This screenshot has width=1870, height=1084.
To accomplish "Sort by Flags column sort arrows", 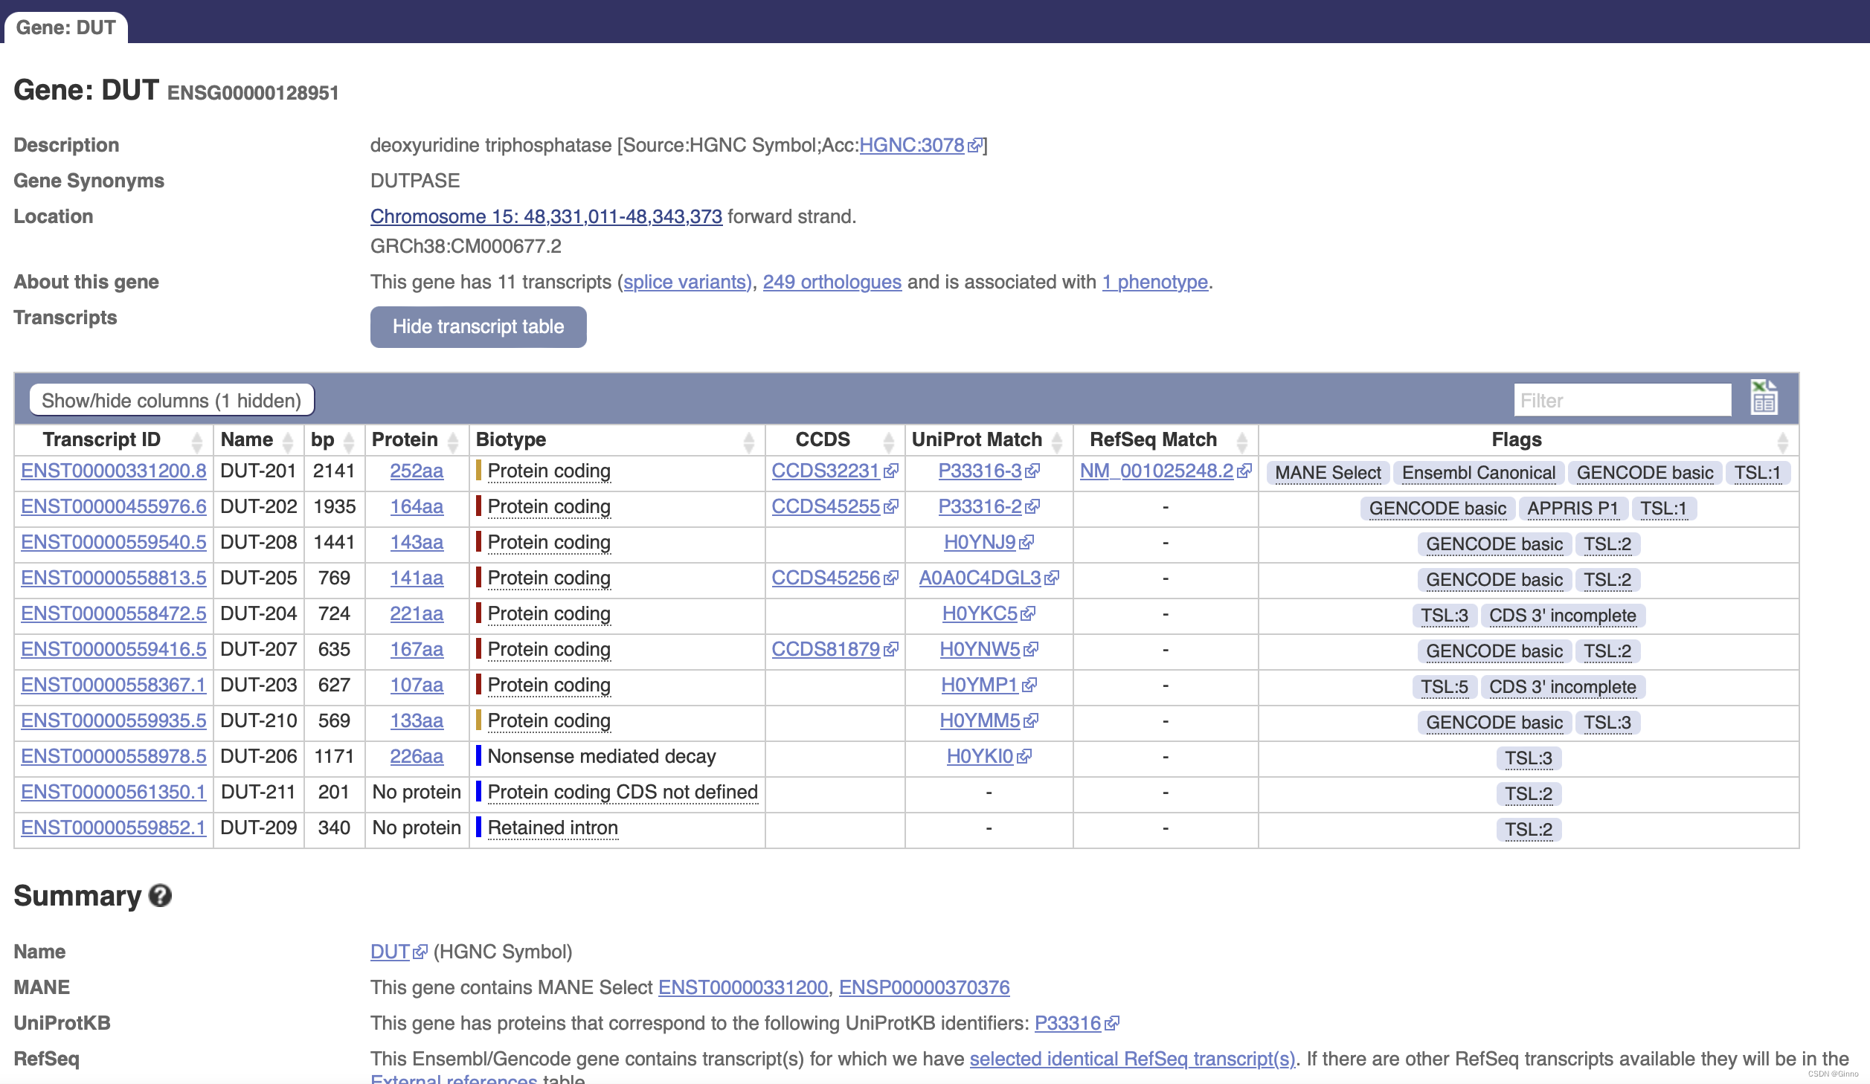I will (1783, 442).
